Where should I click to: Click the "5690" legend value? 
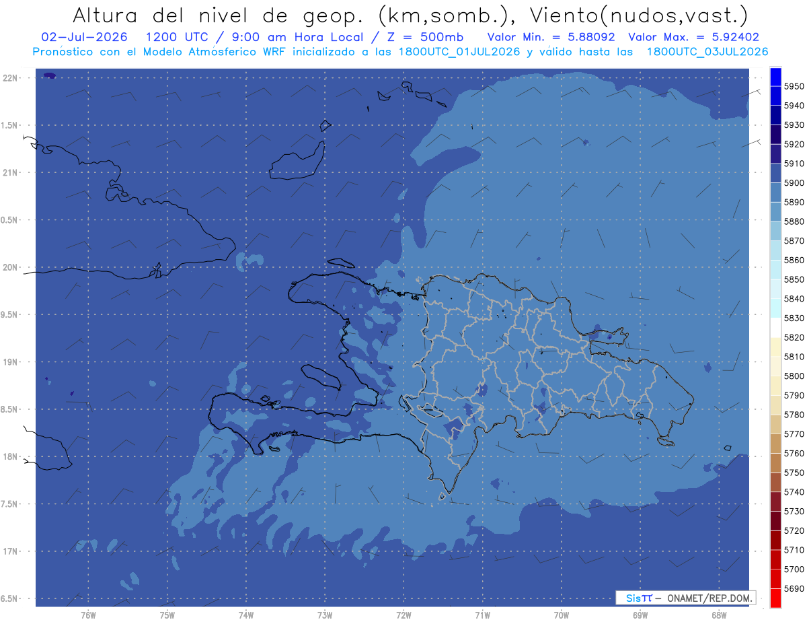click(794, 588)
